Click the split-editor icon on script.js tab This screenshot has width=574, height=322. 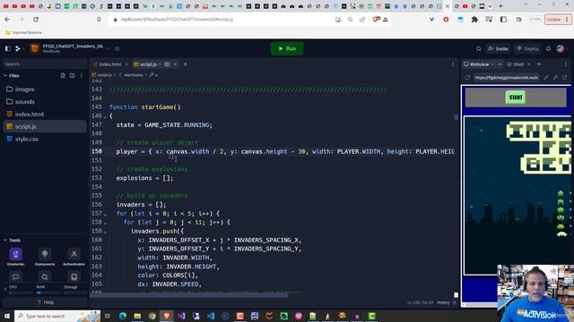pos(167,64)
